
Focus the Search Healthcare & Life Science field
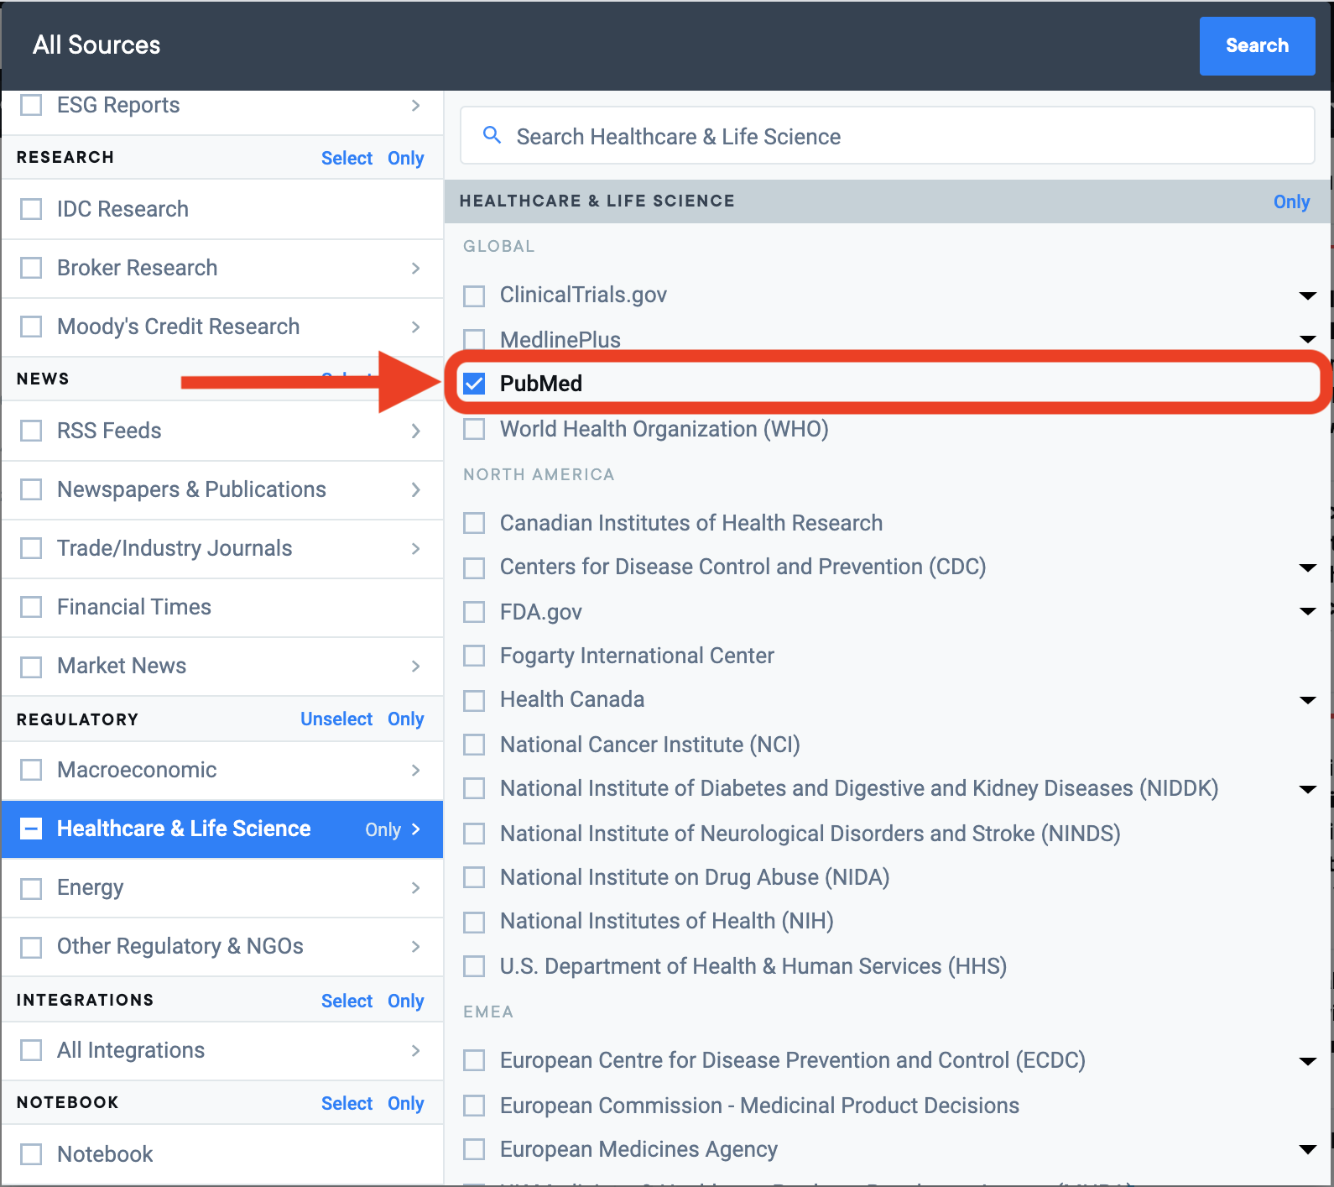[x=887, y=136]
